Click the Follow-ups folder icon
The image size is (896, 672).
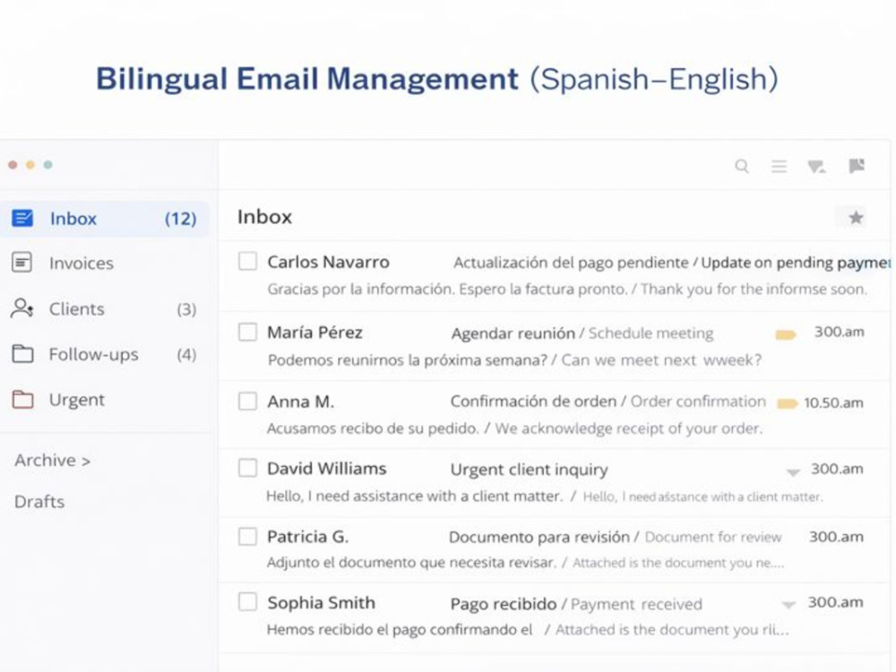pos(22,354)
